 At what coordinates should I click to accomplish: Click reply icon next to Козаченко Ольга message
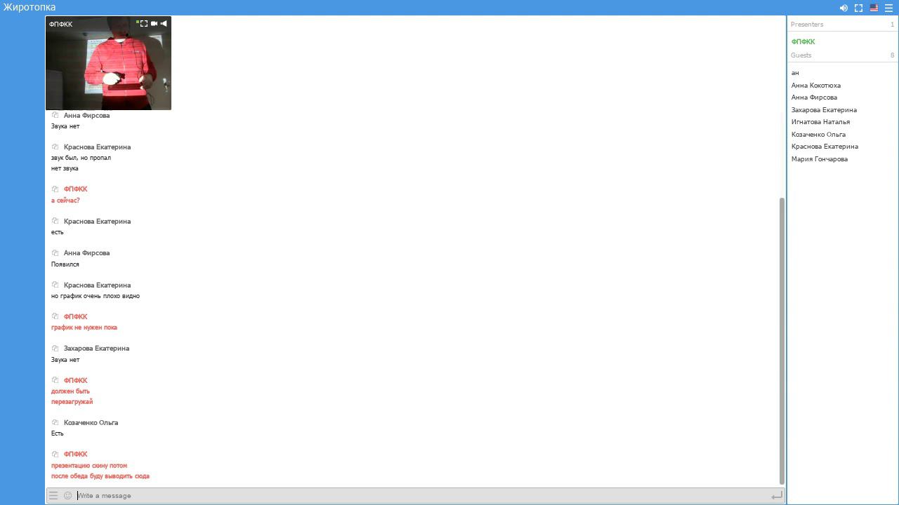pos(55,422)
